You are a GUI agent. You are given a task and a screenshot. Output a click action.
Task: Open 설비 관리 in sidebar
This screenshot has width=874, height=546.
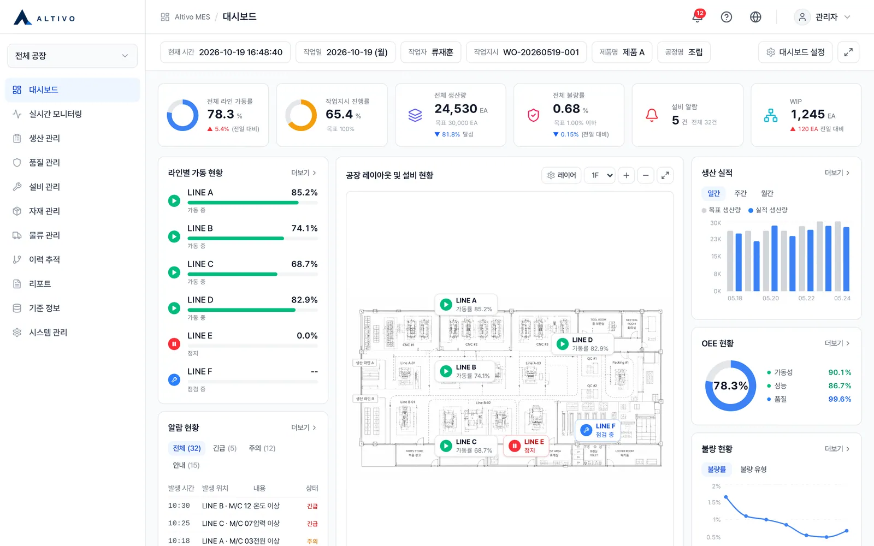pyautogui.click(x=72, y=187)
